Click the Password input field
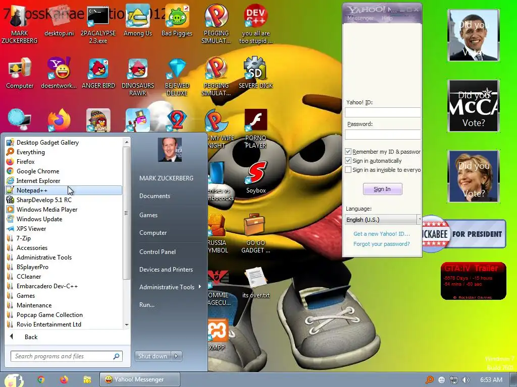 point(383,134)
